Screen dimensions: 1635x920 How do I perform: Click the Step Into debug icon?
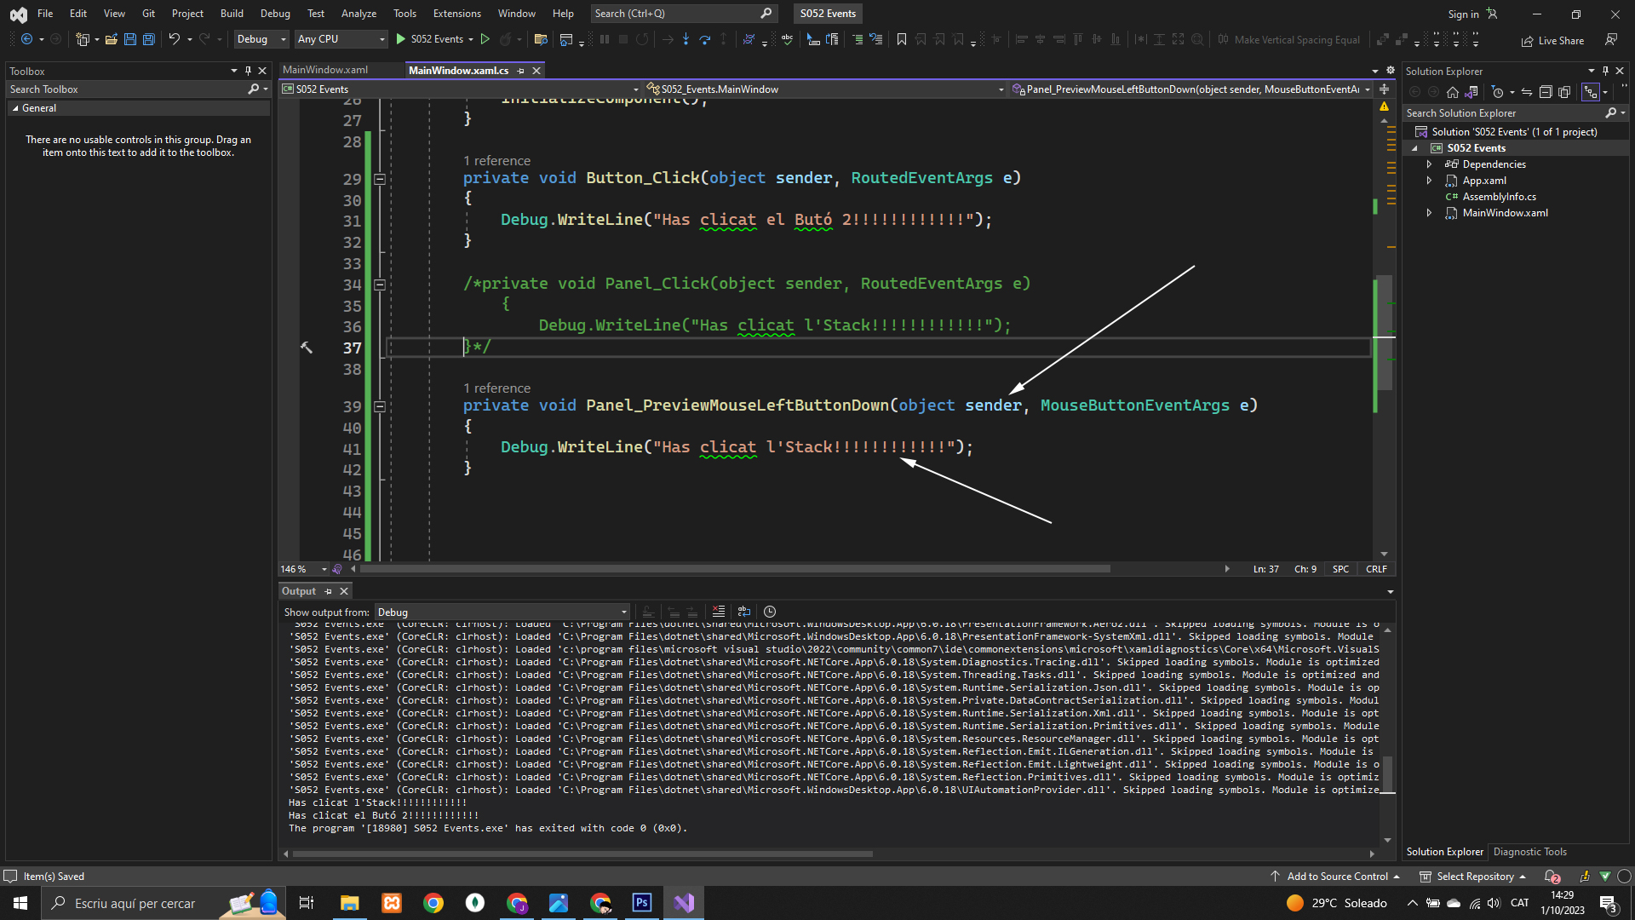tap(686, 39)
